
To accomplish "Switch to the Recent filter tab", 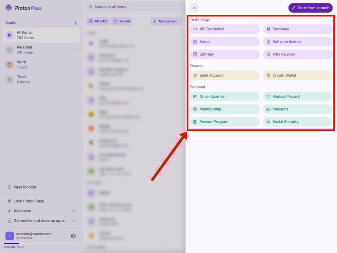I will tap(121, 21).
